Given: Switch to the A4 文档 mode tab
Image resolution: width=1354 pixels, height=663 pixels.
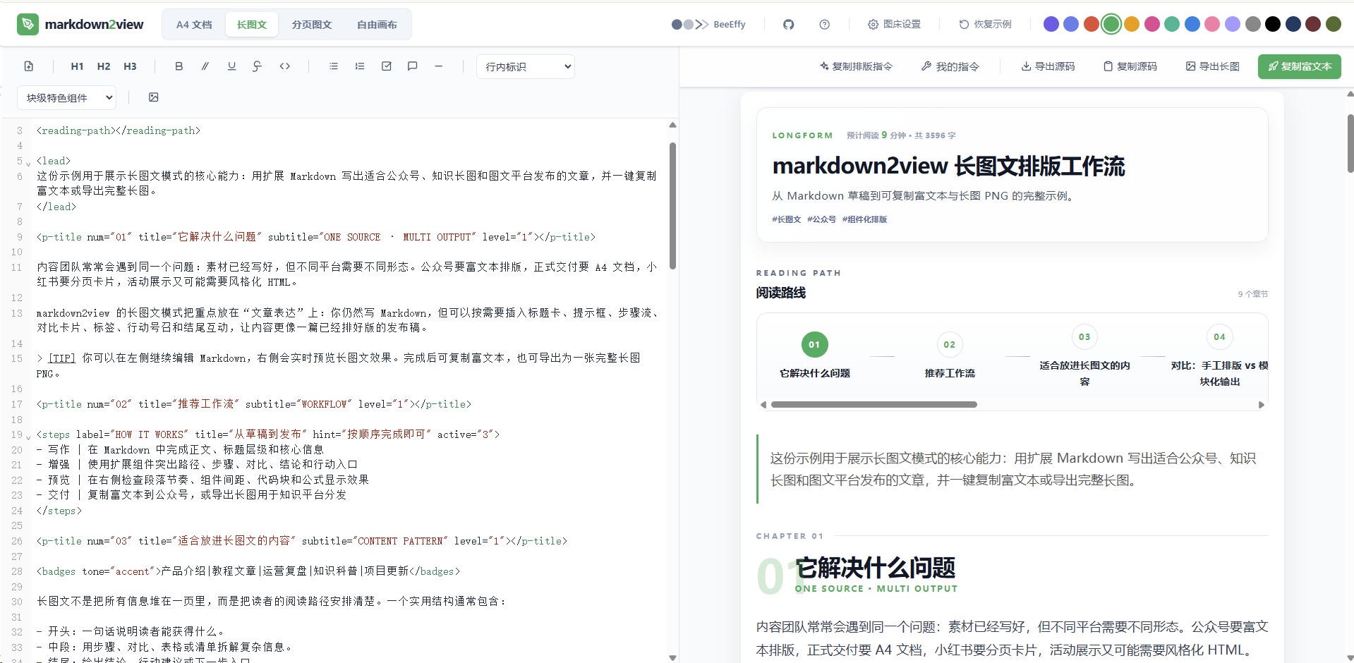Looking at the screenshot, I should click(194, 25).
